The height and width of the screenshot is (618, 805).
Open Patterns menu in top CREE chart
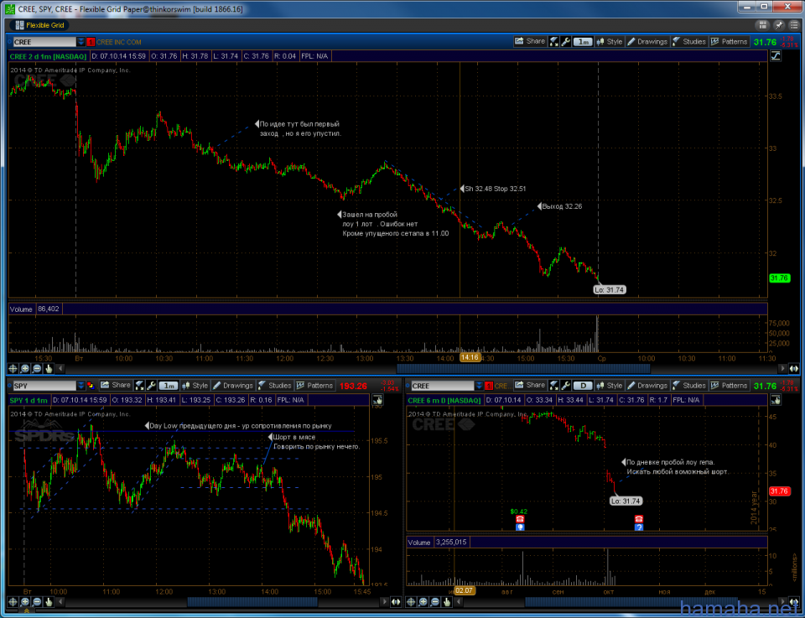729,42
